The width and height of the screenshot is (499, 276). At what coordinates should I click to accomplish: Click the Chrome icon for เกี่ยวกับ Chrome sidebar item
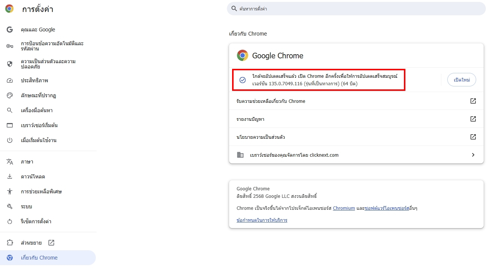(x=10, y=258)
